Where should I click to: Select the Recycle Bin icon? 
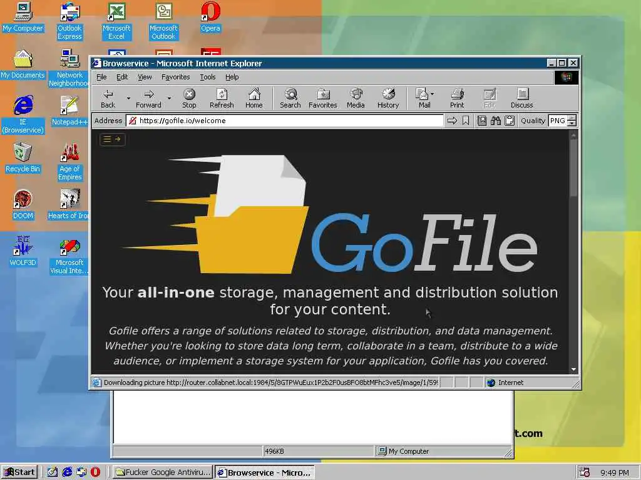tap(23, 158)
